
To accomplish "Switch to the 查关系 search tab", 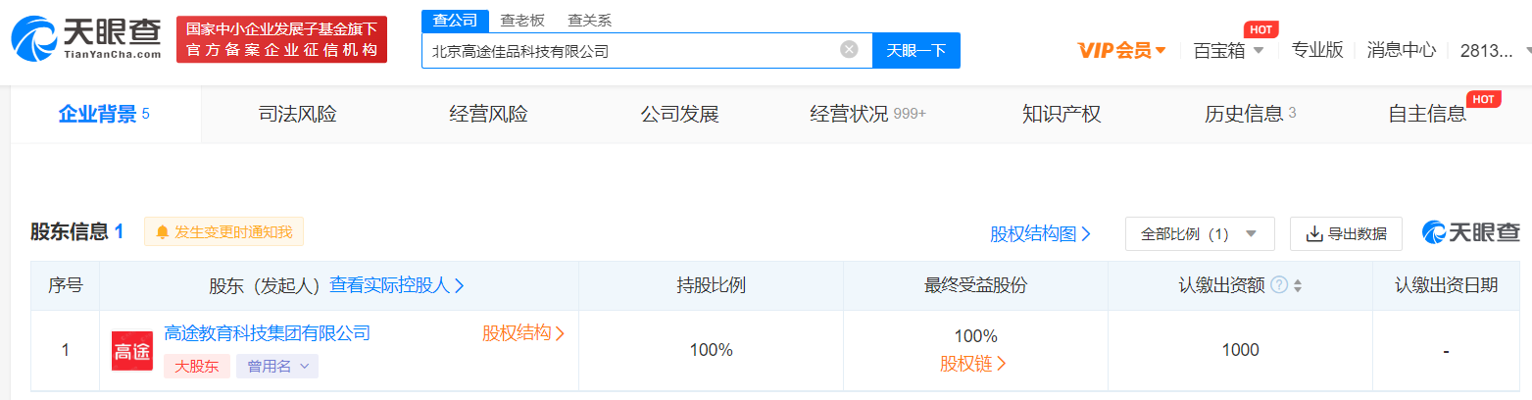I will coord(589,20).
